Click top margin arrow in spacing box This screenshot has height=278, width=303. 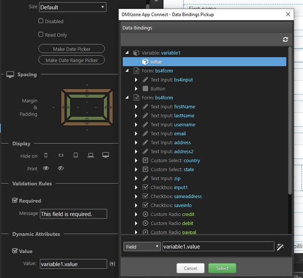click(x=87, y=91)
